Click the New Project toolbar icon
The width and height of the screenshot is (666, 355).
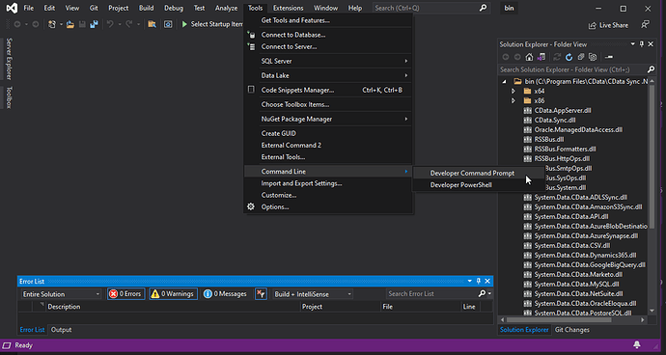point(52,25)
